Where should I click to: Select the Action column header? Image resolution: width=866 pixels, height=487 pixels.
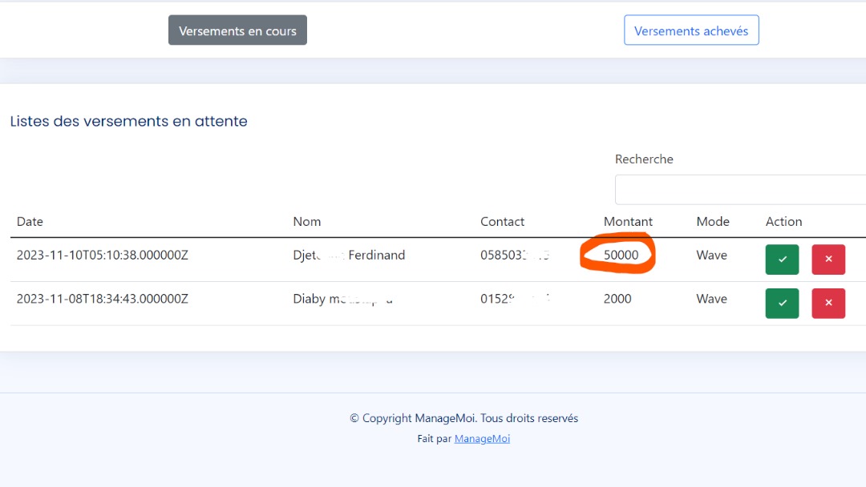[x=783, y=222]
